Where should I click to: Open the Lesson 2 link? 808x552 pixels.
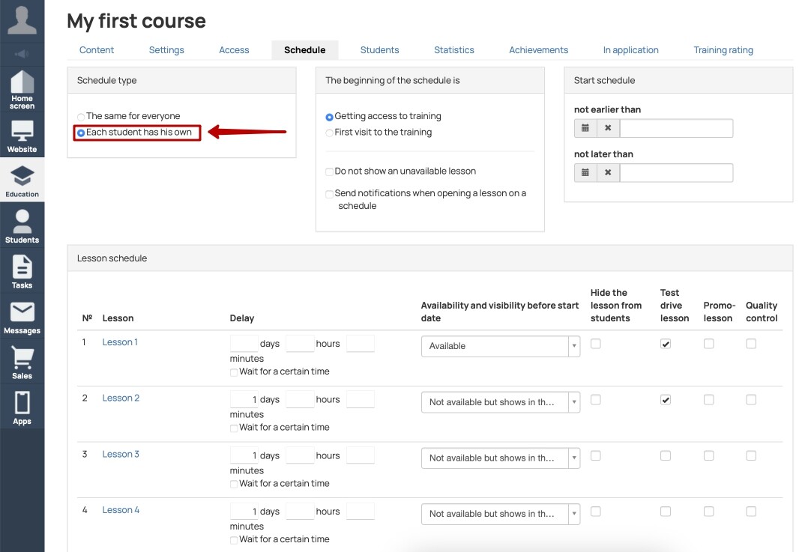pyautogui.click(x=121, y=398)
